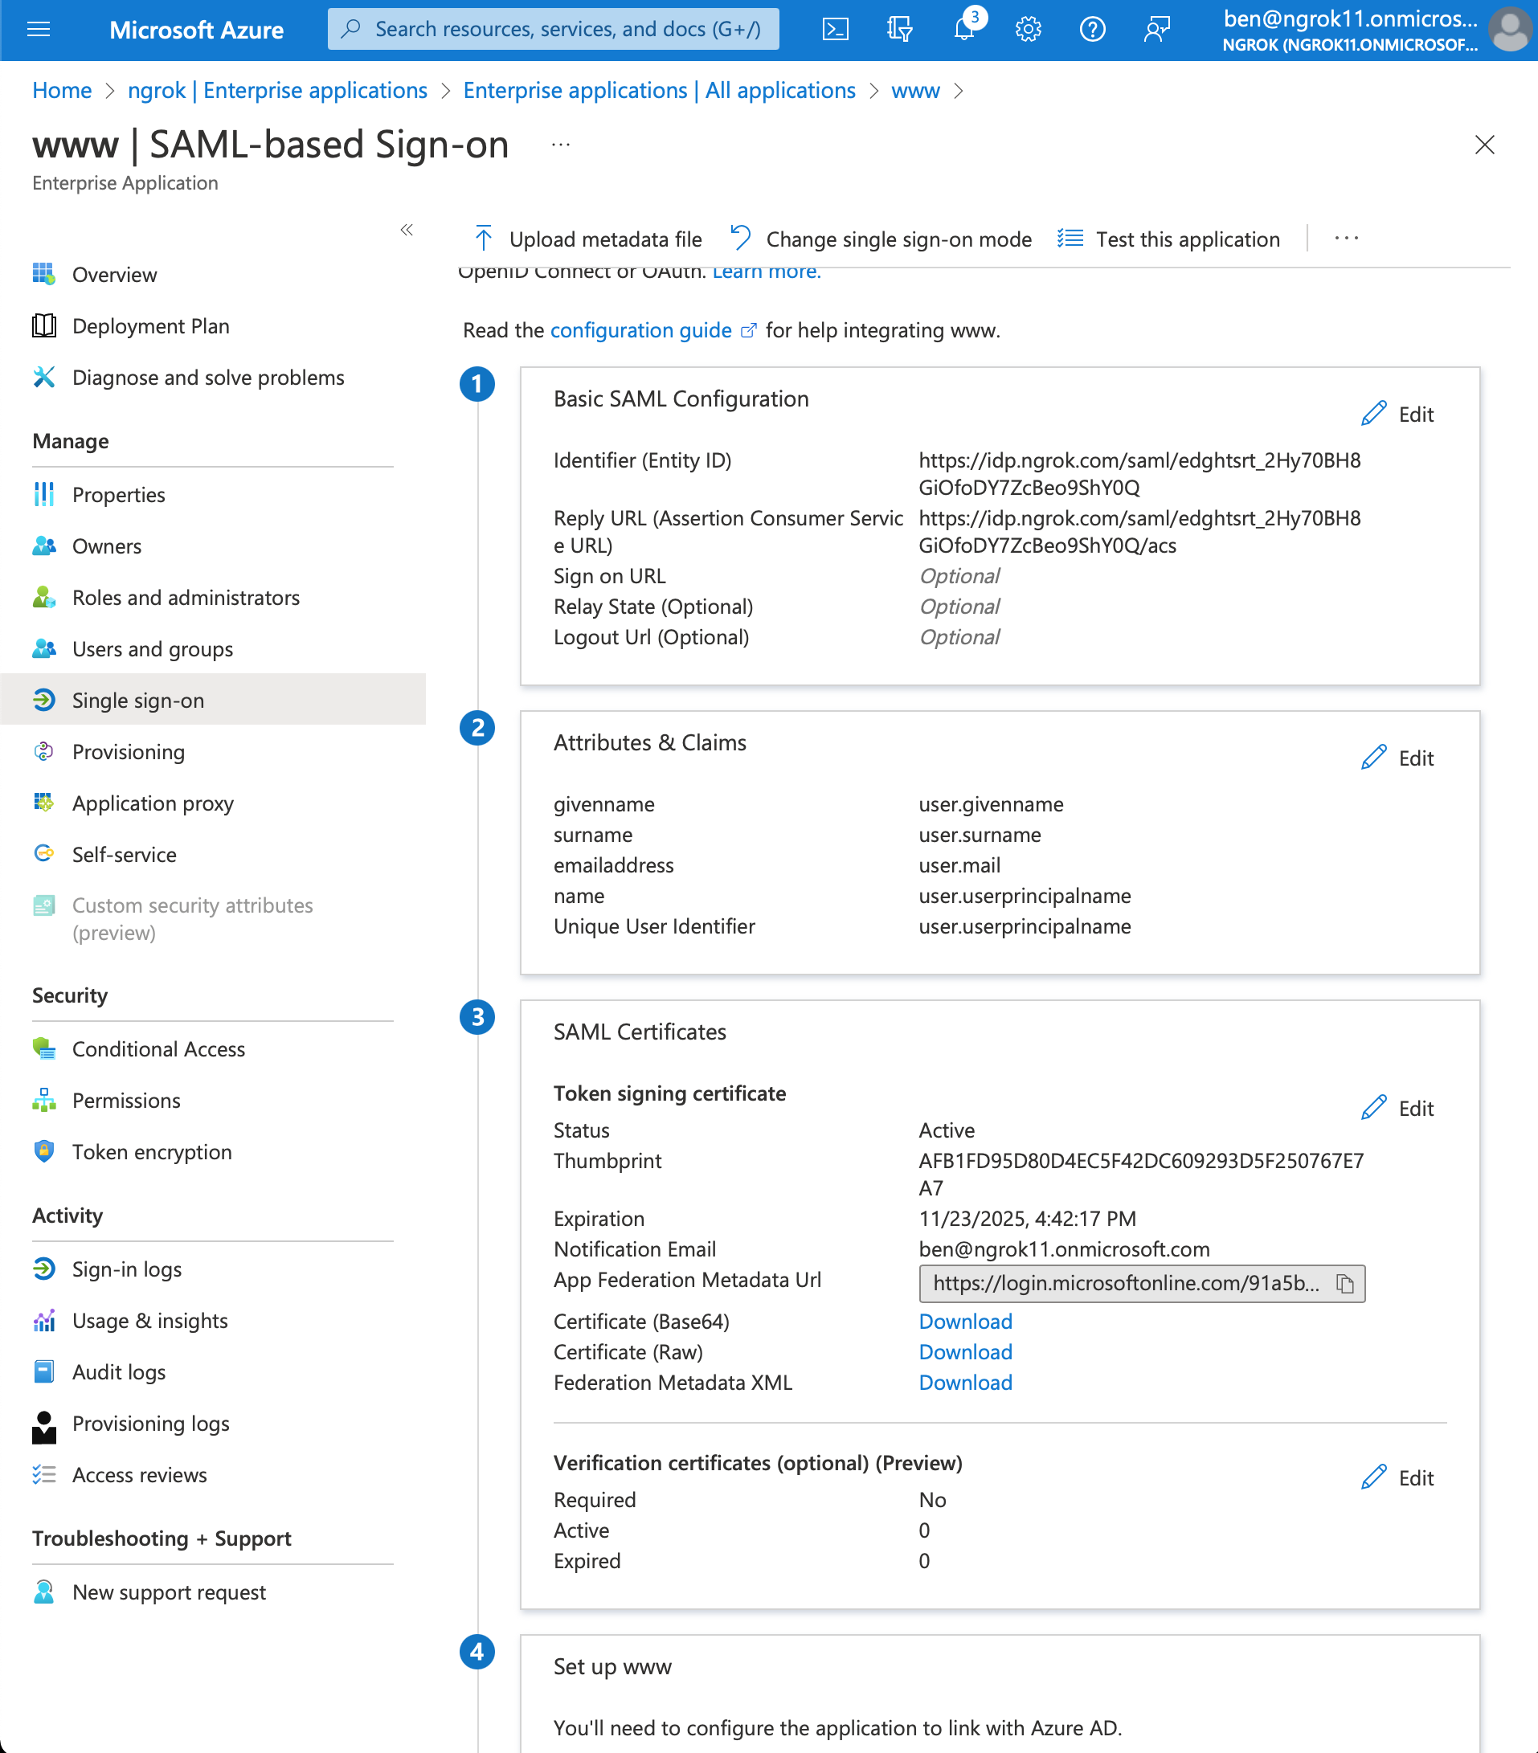This screenshot has height=1753, width=1538.
Task: Click the Expiration value 11/23/2025, 4:42:17 PM
Action: 1028,1219
